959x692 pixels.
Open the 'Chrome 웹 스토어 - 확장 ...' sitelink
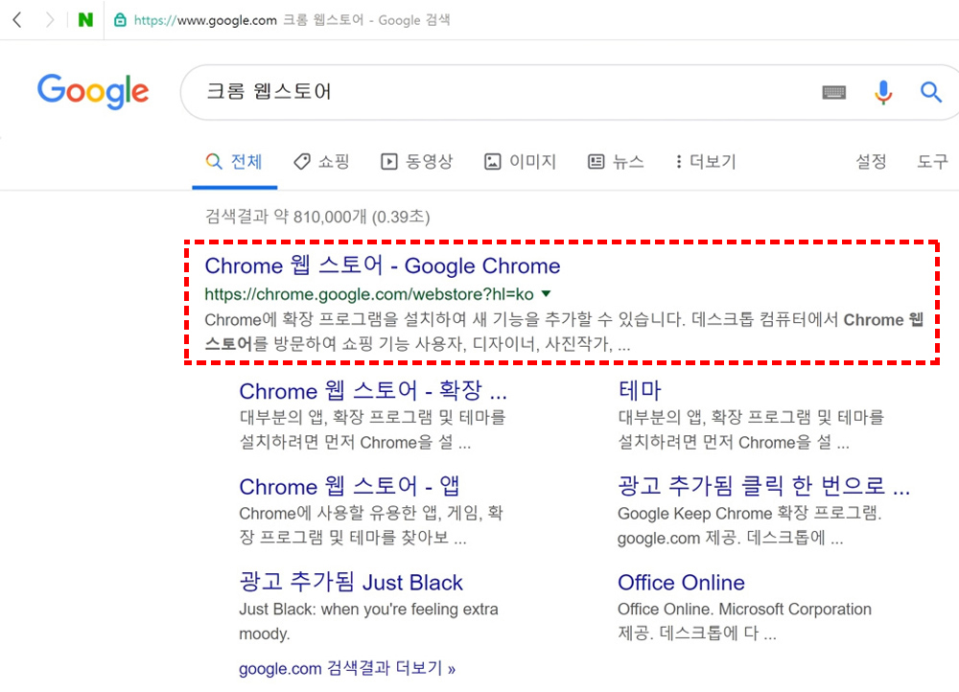click(373, 391)
